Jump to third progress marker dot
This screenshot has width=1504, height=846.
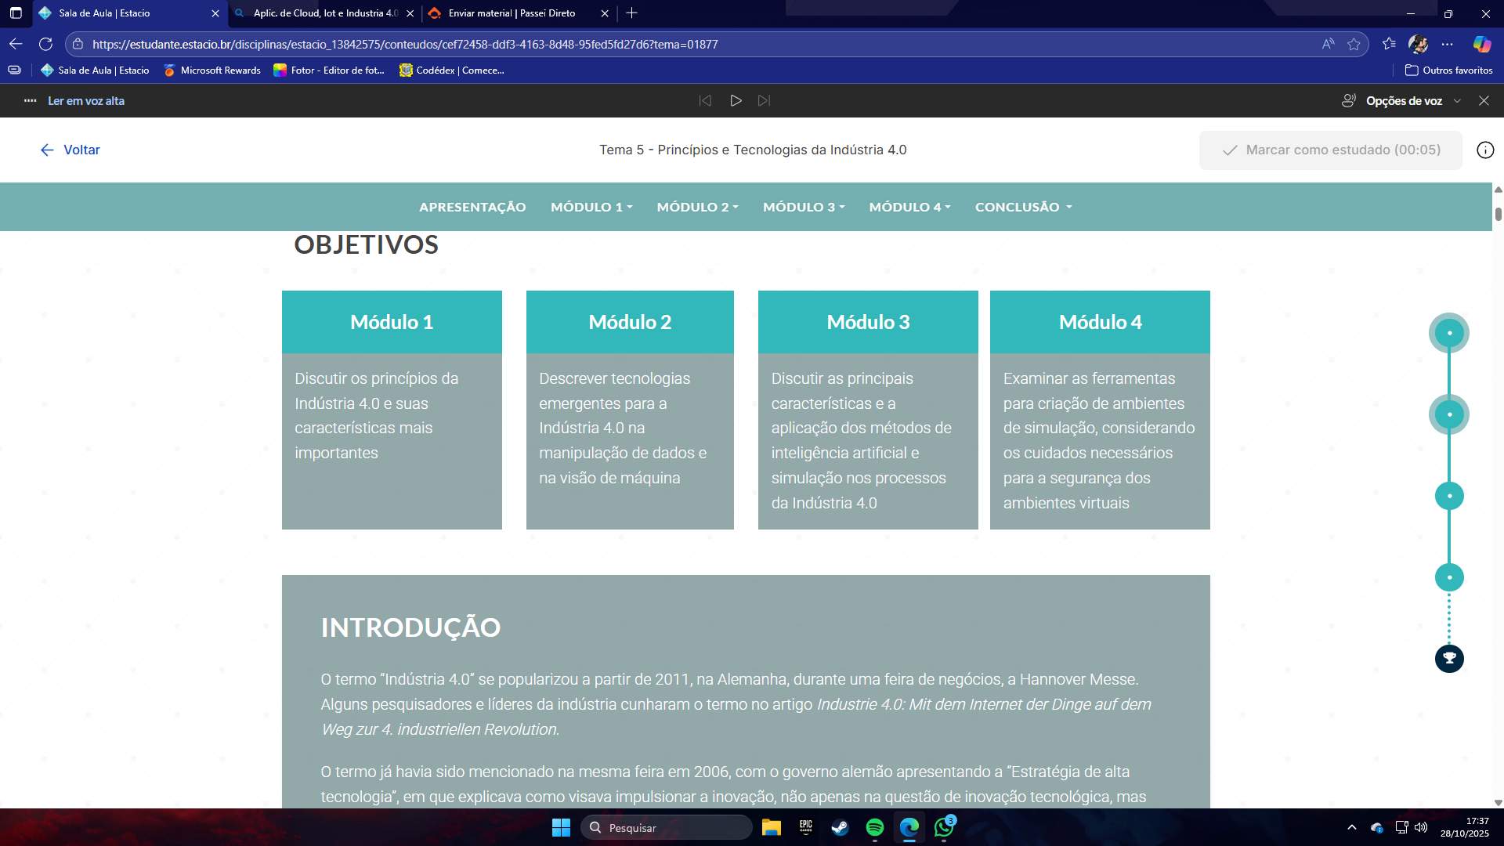(x=1449, y=496)
